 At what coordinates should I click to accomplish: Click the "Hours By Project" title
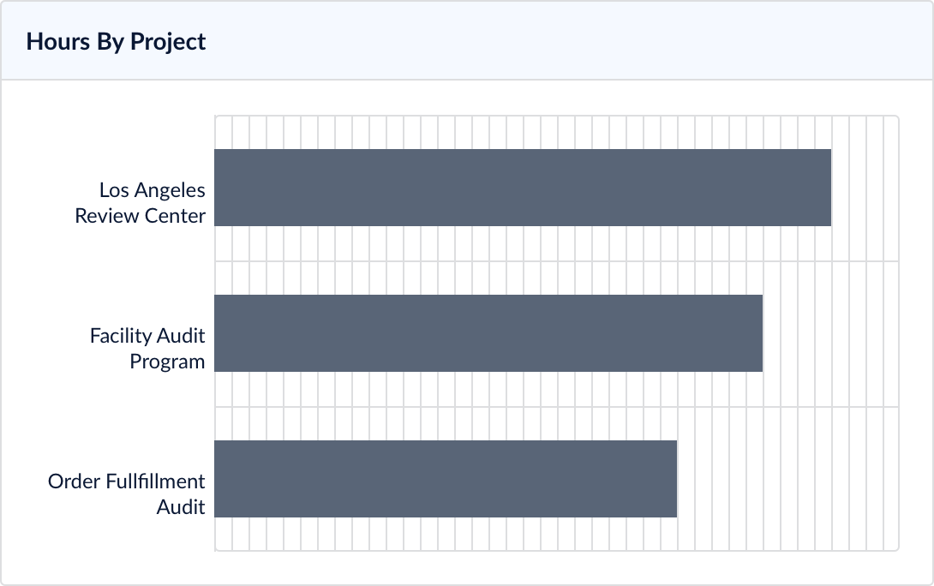(116, 41)
